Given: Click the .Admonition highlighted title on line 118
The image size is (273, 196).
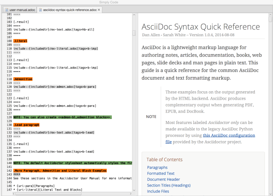Looking at the screenshot, I should (x=23, y=79).
